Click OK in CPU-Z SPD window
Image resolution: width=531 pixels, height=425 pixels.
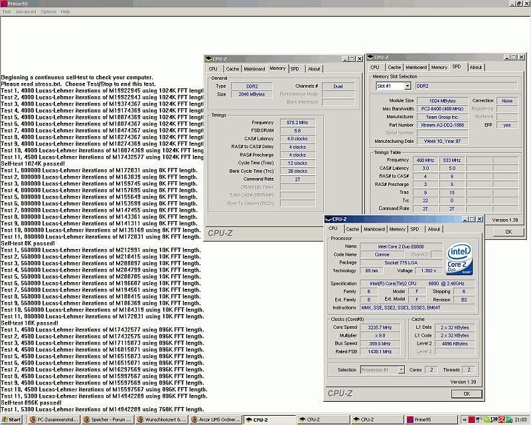coord(508,232)
